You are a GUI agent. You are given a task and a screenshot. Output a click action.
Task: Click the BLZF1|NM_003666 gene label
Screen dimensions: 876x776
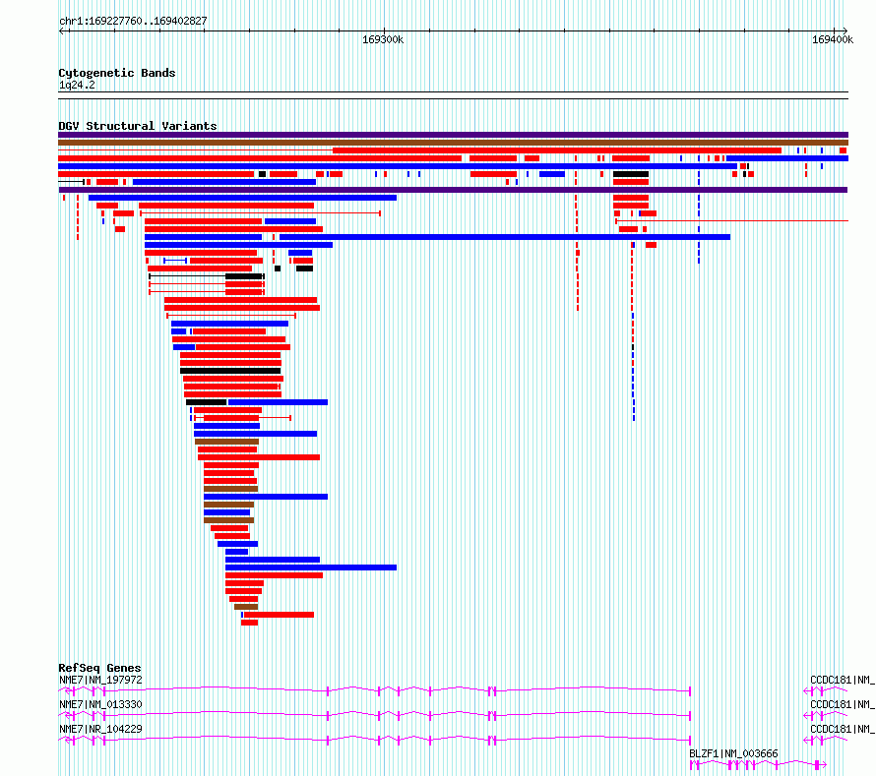733,753
